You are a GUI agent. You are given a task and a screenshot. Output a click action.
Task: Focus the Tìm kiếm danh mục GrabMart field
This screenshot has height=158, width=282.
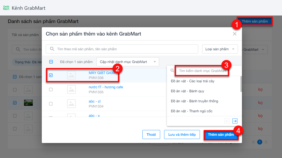point(202,71)
